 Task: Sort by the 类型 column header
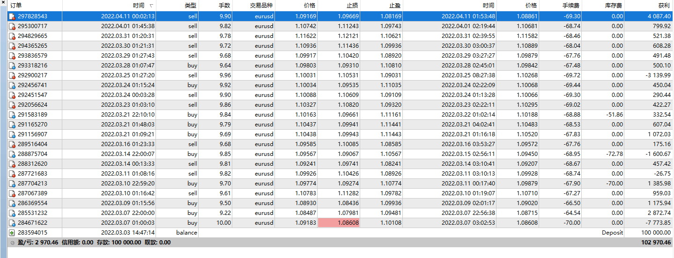pos(190,6)
